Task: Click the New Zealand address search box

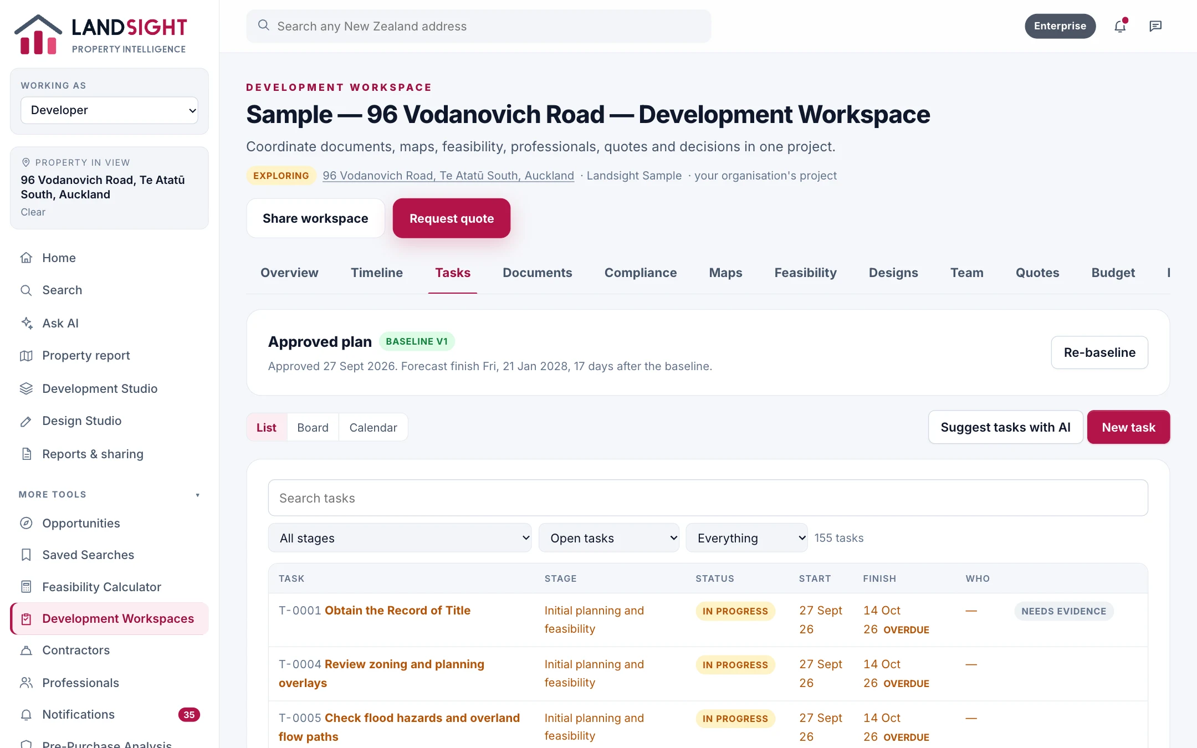Action: (479, 26)
